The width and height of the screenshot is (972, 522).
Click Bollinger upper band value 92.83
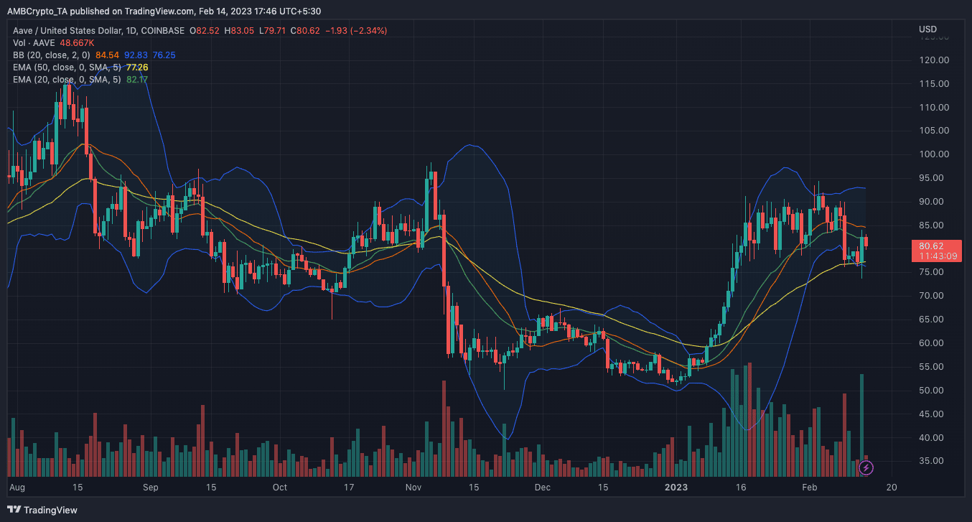click(136, 55)
